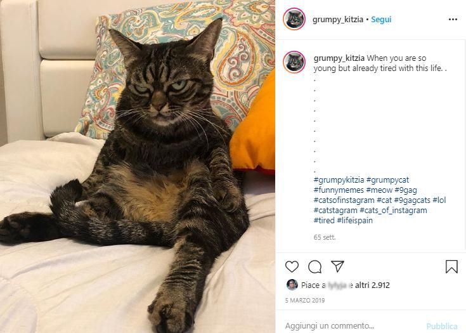Open the three-dot options menu
Viewport: 466px width, 333px height.
453,19
